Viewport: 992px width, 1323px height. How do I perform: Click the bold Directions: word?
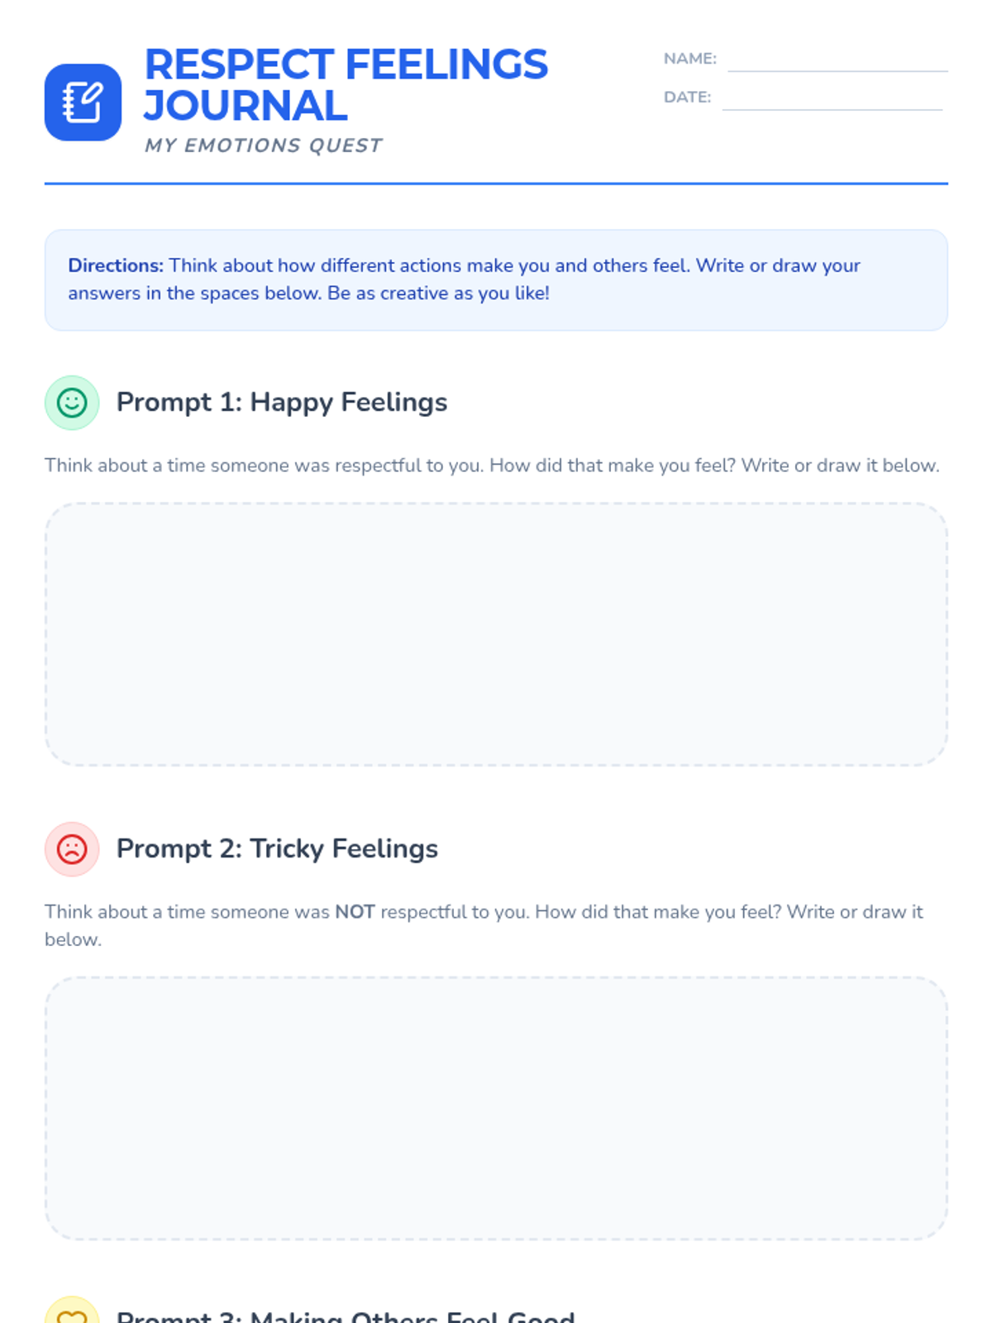click(116, 265)
